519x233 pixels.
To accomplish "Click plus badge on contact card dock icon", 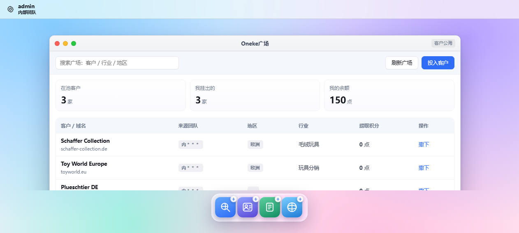I will coord(256,199).
